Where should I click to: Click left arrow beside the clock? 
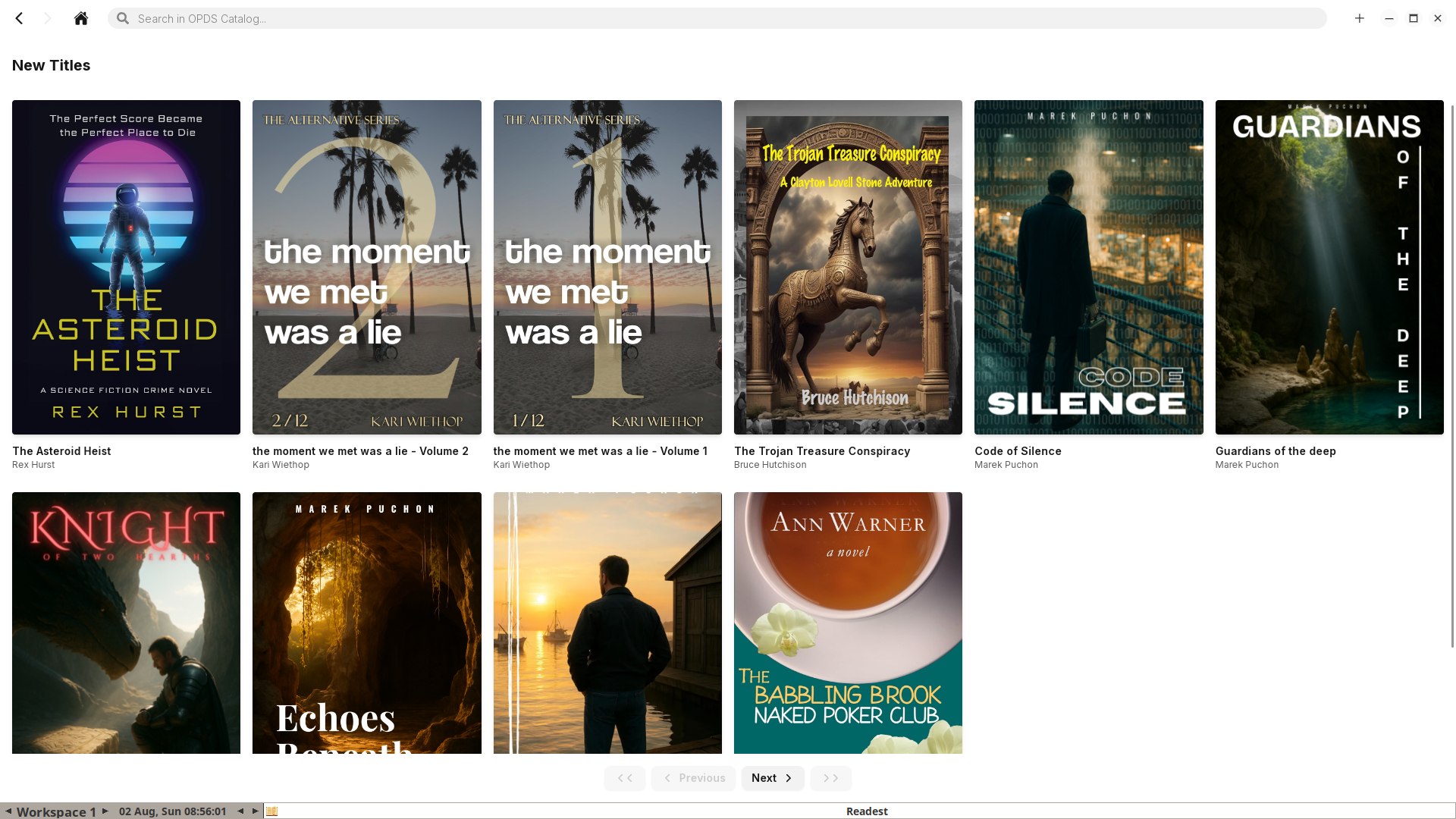tap(240, 811)
